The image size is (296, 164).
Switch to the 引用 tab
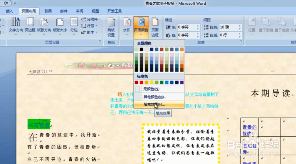point(48,11)
